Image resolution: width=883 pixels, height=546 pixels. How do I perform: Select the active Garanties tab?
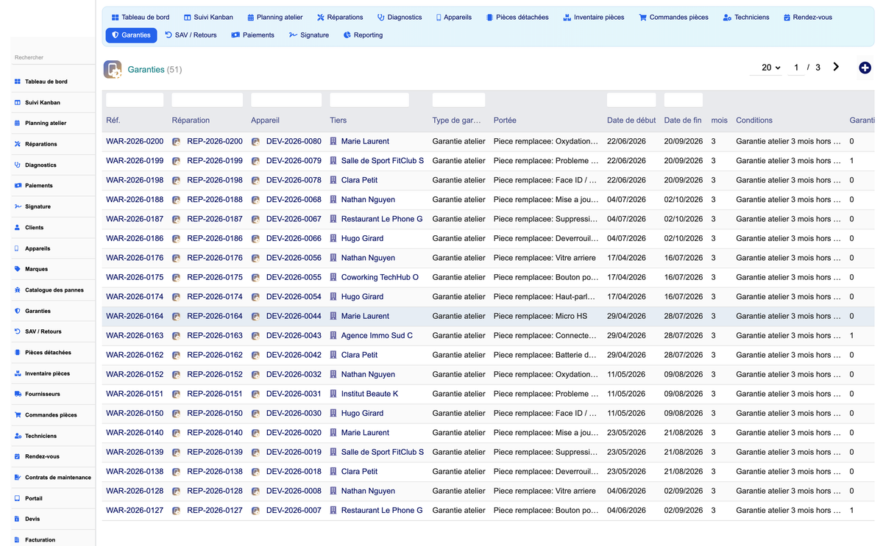pos(132,35)
